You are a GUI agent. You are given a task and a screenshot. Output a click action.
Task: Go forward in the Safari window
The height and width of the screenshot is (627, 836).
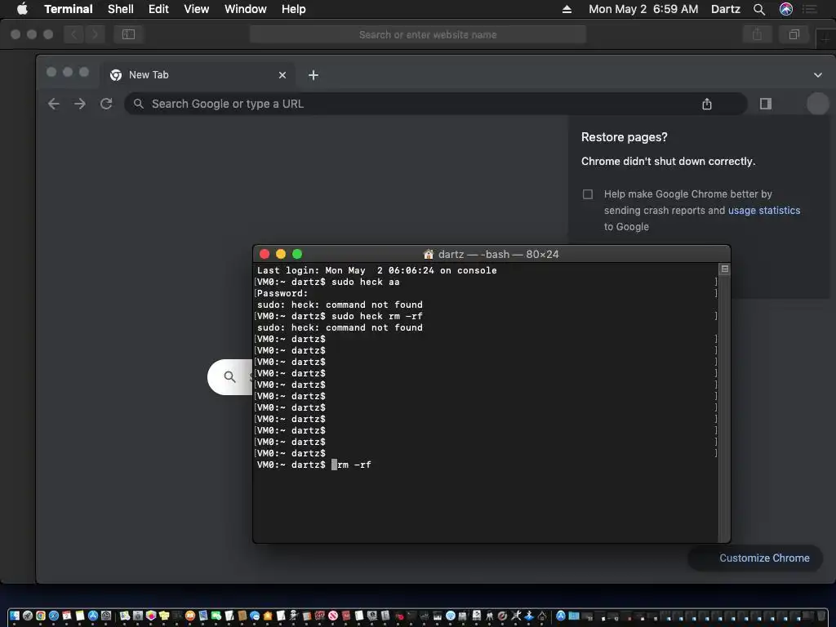pyautogui.click(x=95, y=34)
